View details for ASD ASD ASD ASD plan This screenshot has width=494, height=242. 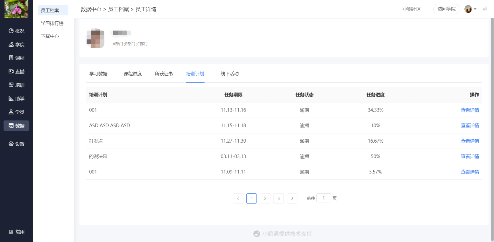pyautogui.click(x=470, y=125)
